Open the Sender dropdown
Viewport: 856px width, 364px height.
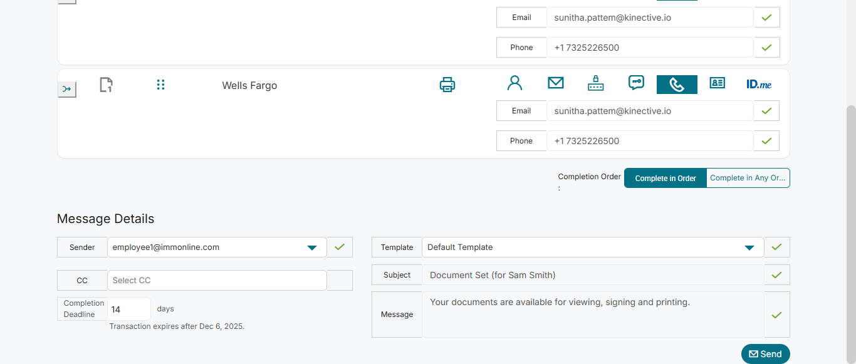coord(311,247)
